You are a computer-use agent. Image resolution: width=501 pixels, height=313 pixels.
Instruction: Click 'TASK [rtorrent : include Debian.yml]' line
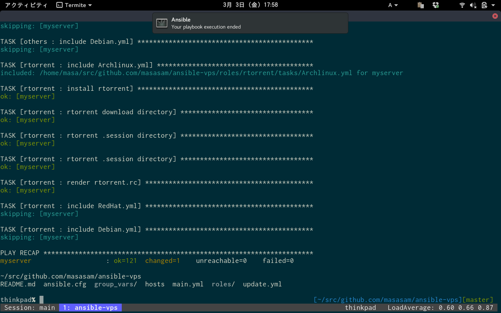(157, 229)
